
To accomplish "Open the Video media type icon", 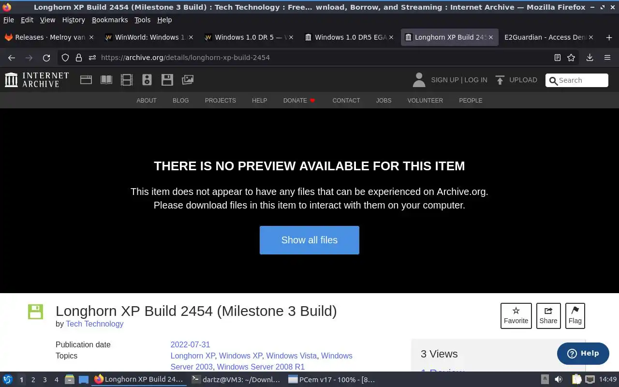I will coord(127,80).
